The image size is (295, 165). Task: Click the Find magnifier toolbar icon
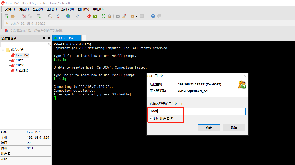[50, 16]
